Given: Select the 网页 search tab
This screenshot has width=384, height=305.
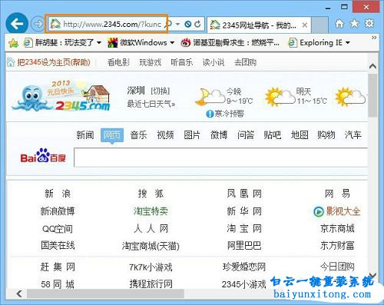Looking at the screenshot, I should [112, 135].
